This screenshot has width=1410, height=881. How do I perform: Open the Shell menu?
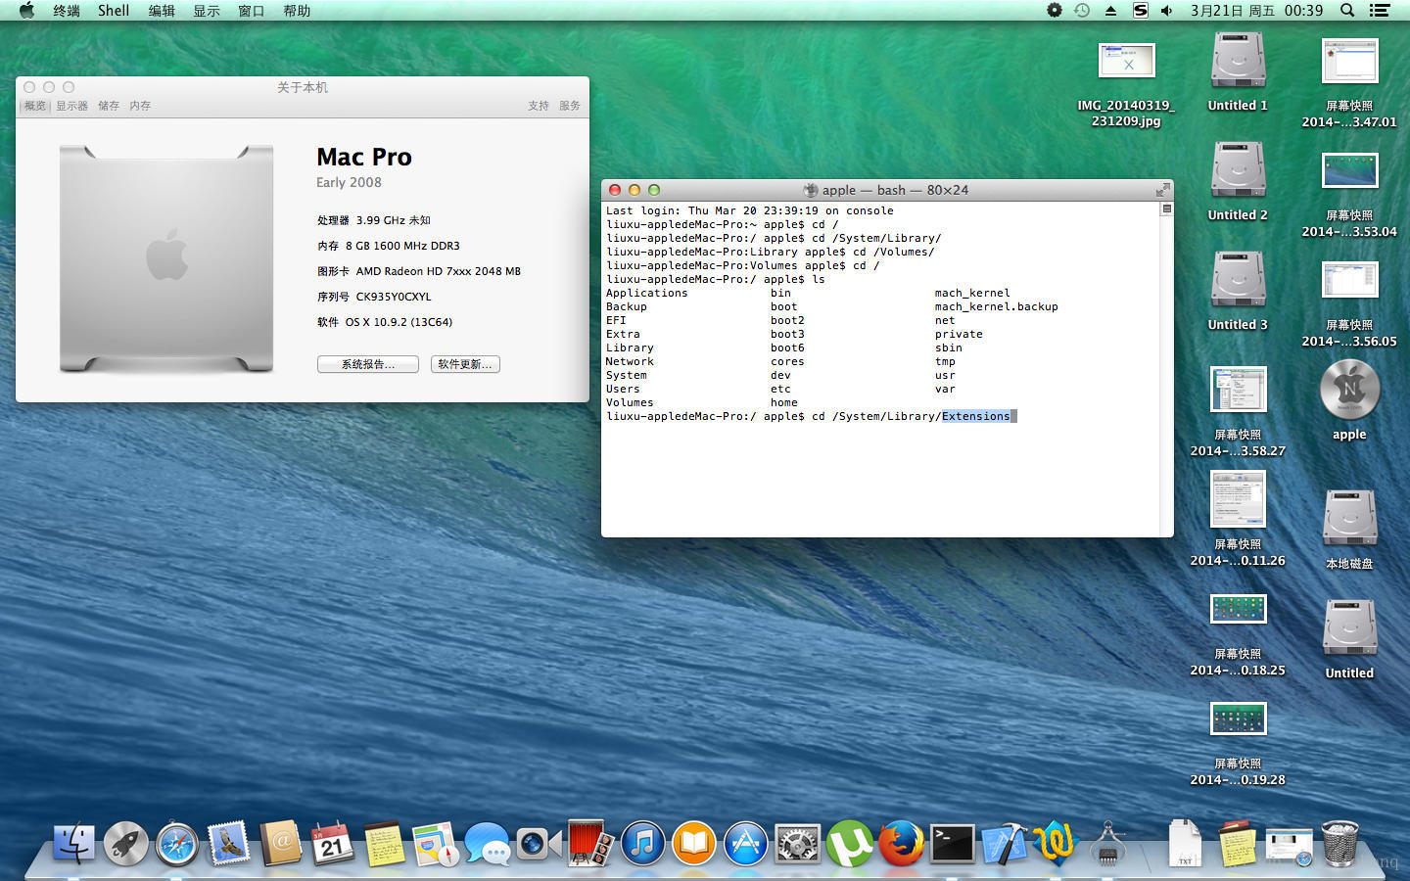click(114, 11)
